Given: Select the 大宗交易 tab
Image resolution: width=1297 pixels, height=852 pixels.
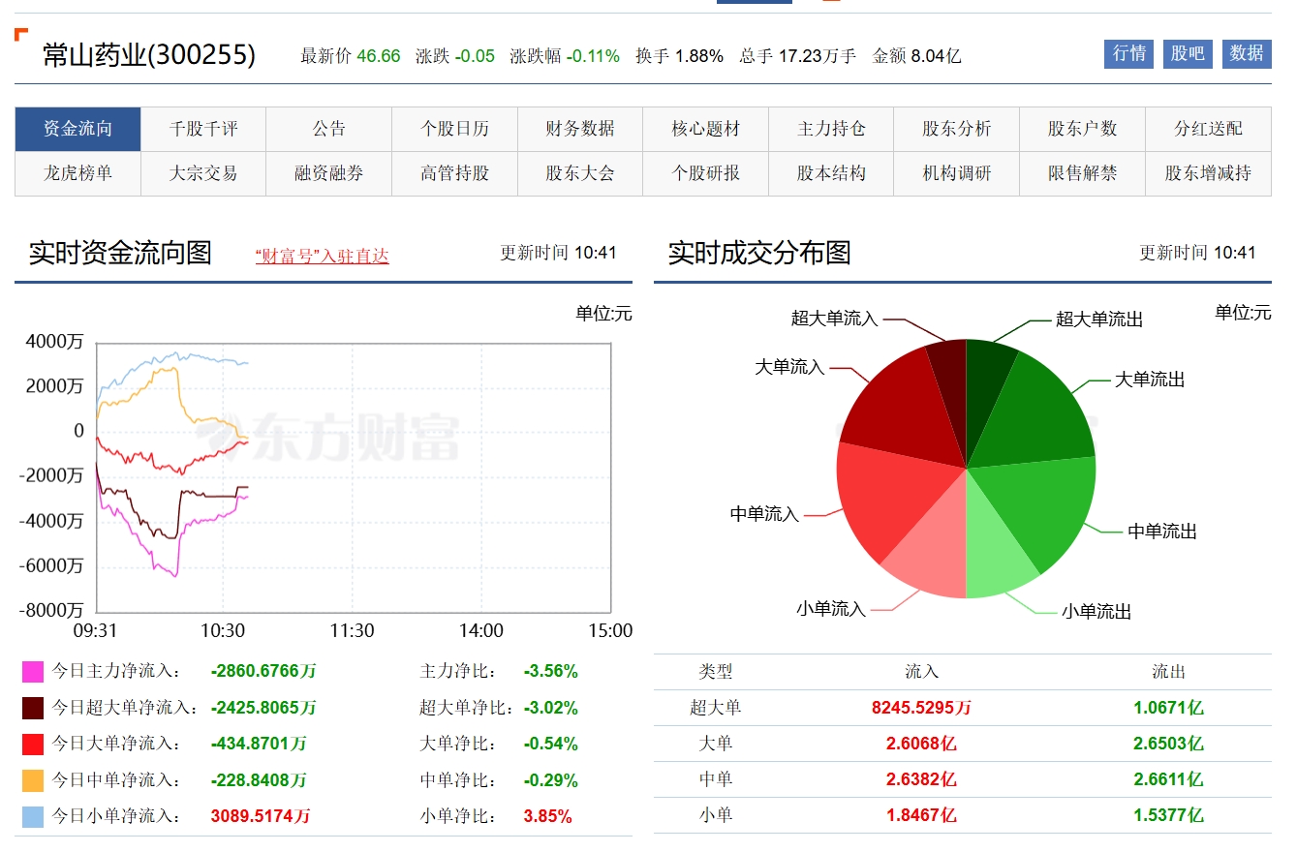Looking at the screenshot, I should coord(203,173).
